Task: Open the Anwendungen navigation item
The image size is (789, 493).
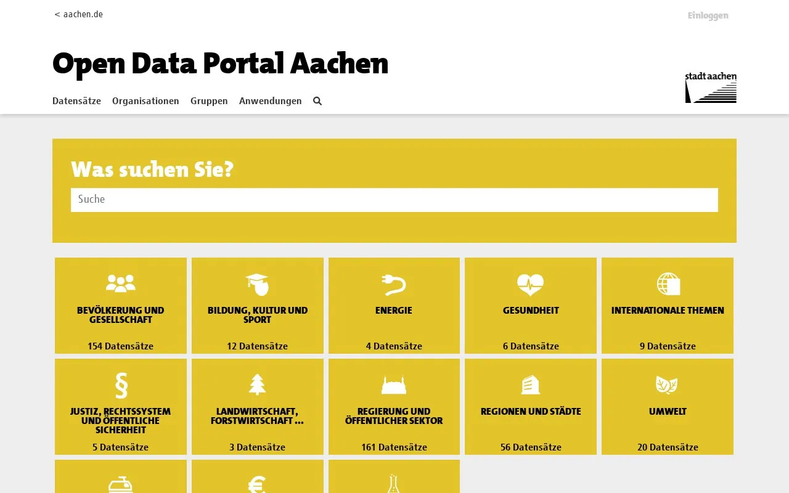Action: 271,101
